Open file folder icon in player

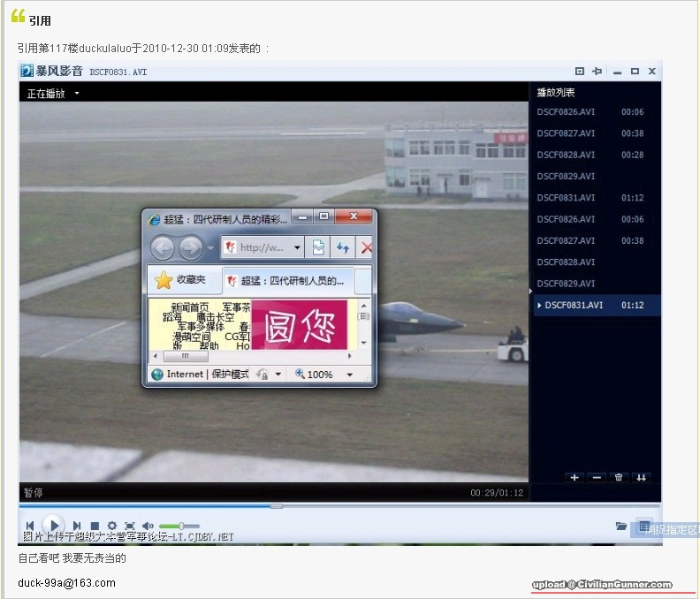click(621, 526)
